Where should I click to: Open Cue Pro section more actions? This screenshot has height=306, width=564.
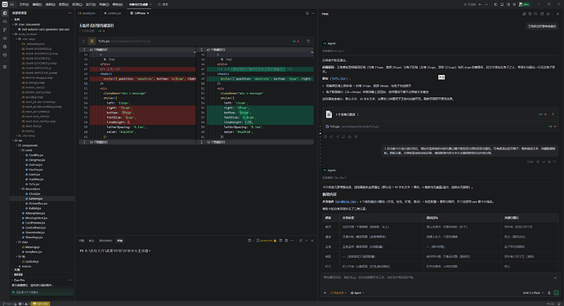click(69, 280)
